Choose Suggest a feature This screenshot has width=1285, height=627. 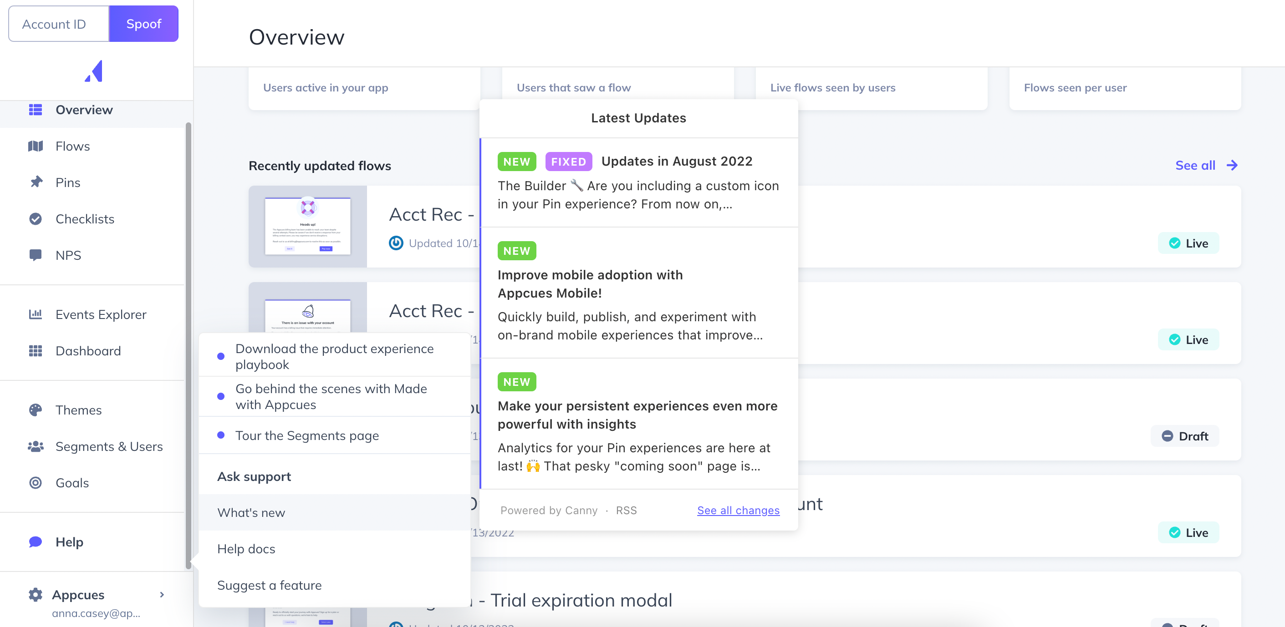point(334,585)
